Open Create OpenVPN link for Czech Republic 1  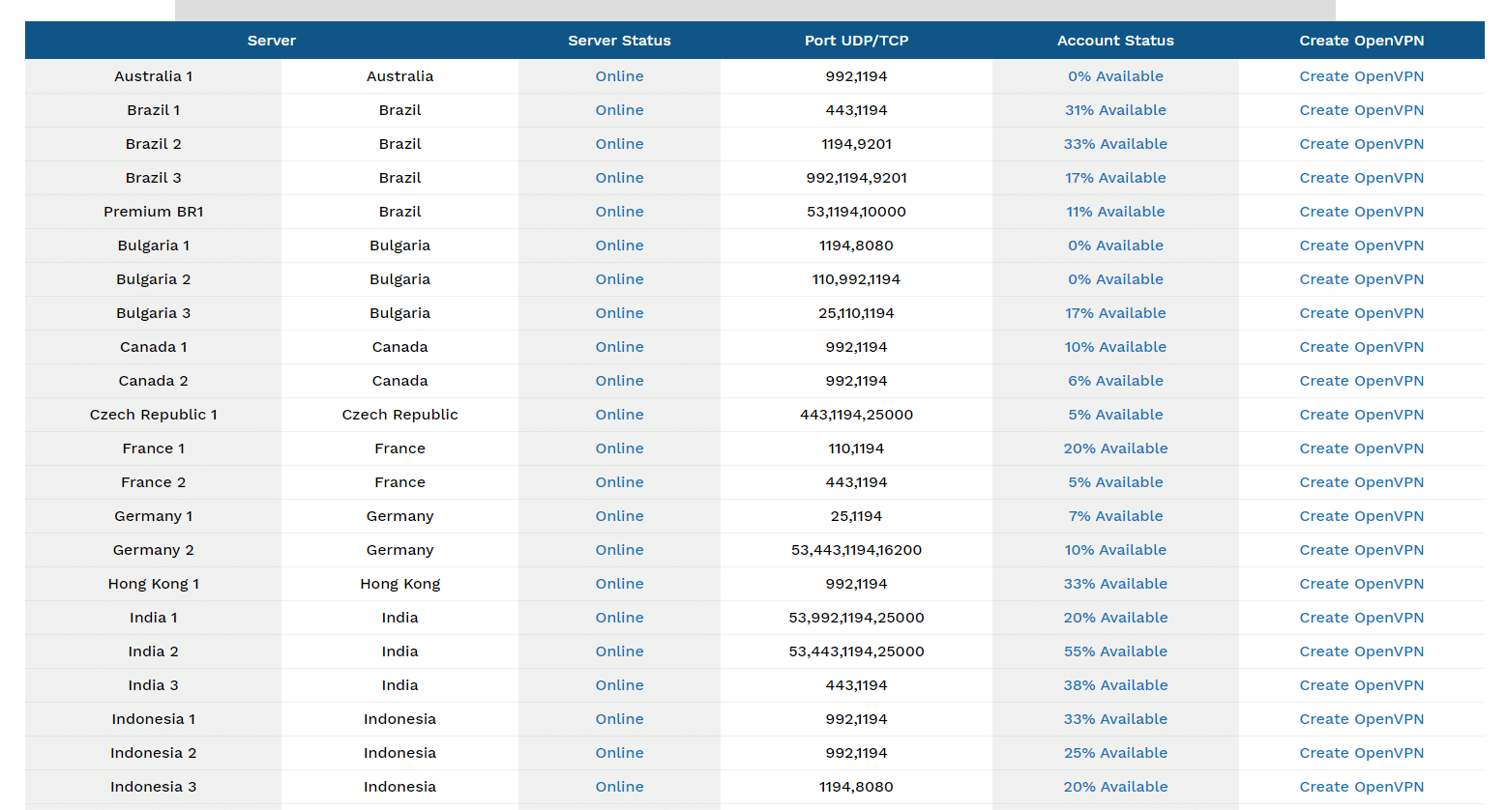coord(1361,415)
